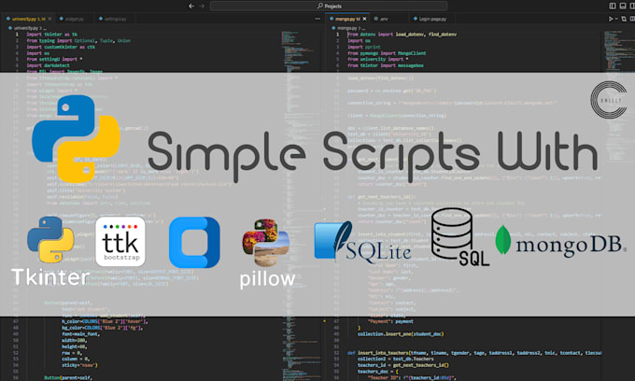
Task: Click the "def insert_into_teachers" line
Action: tap(473, 353)
